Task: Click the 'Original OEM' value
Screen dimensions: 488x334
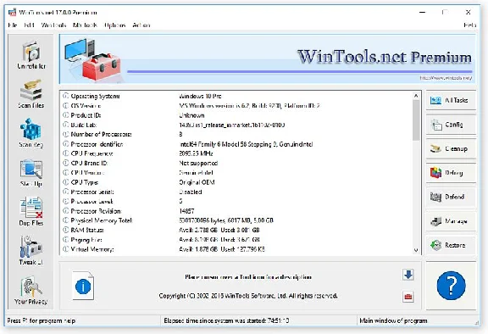Action: pyautogui.click(x=197, y=182)
